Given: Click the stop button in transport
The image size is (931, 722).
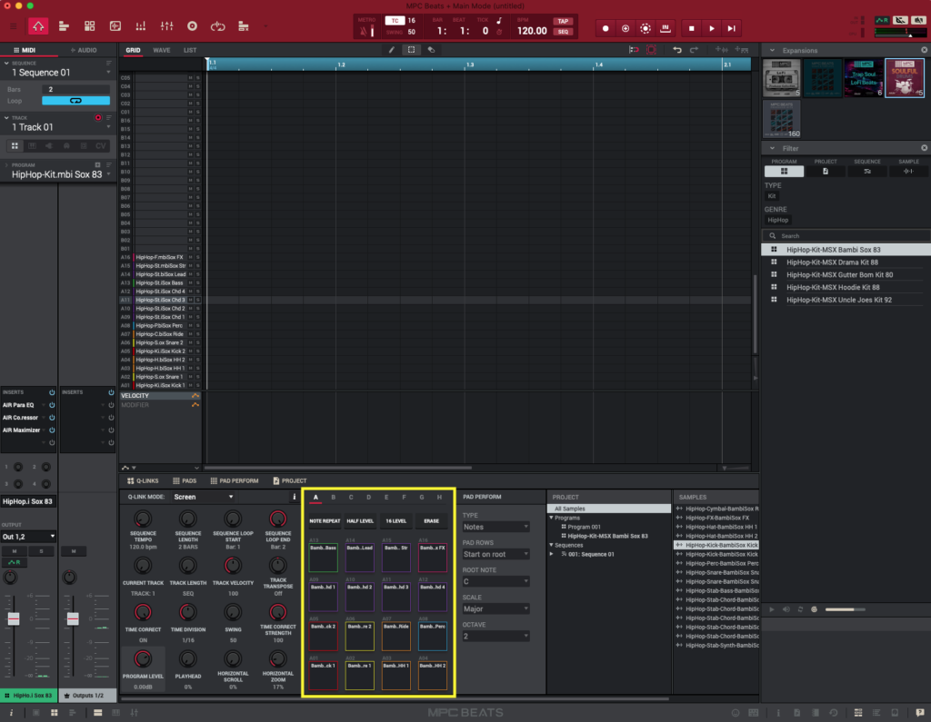Looking at the screenshot, I should [x=691, y=28].
